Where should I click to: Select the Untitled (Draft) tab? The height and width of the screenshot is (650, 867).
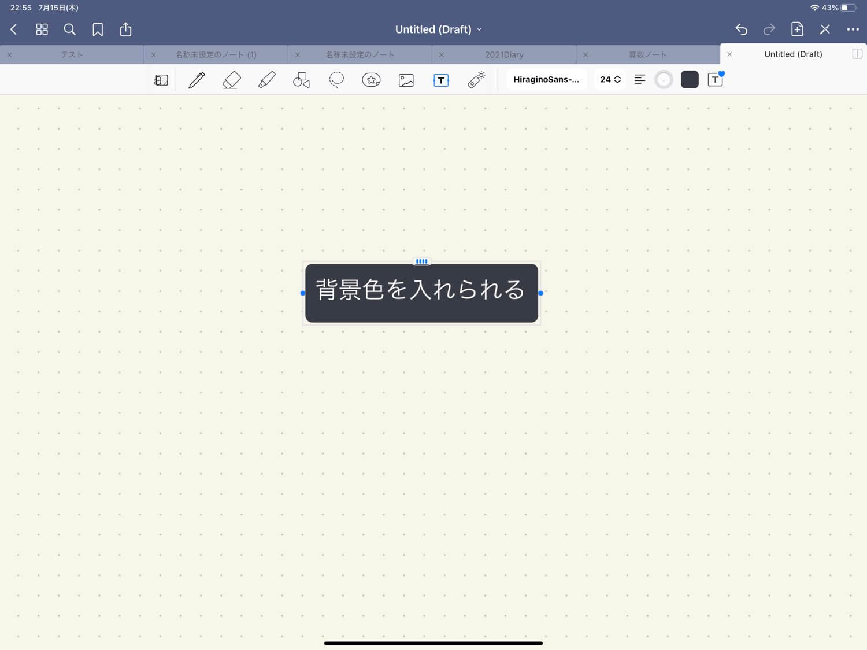(x=793, y=54)
